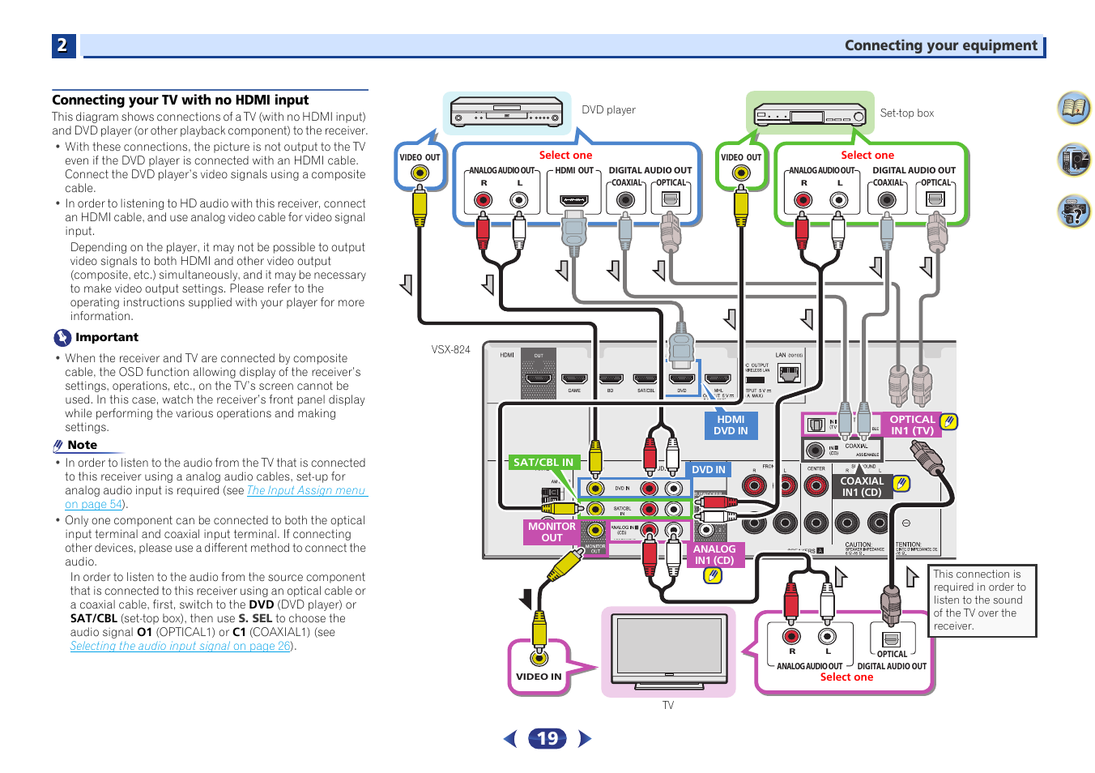1095x773 pixels.
Task: Click the TV illustration
Action: click(x=668, y=651)
